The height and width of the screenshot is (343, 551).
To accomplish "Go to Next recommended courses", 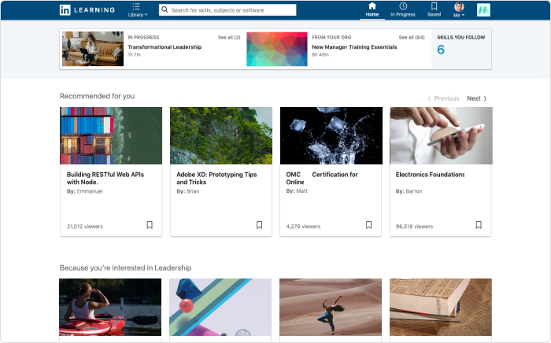I will pyautogui.click(x=477, y=98).
